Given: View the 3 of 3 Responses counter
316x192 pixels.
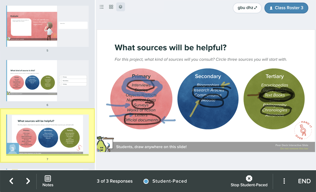Looking at the screenshot, I should pyautogui.click(x=115, y=181).
